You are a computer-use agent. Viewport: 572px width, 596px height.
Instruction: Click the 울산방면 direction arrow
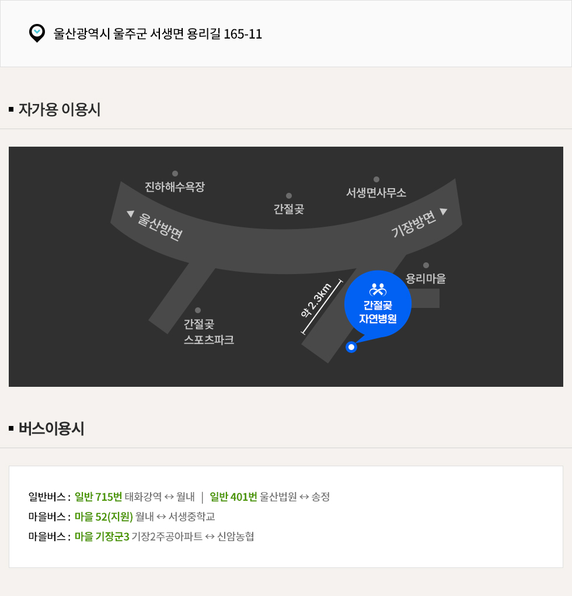tap(131, 214)
